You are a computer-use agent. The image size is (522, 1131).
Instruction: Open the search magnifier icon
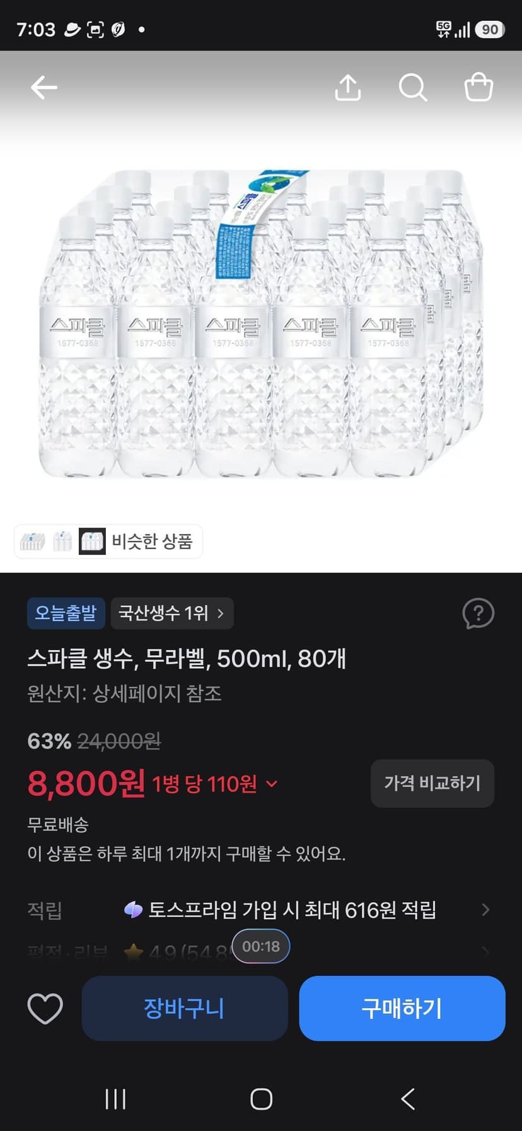click(x=413, y=88)
